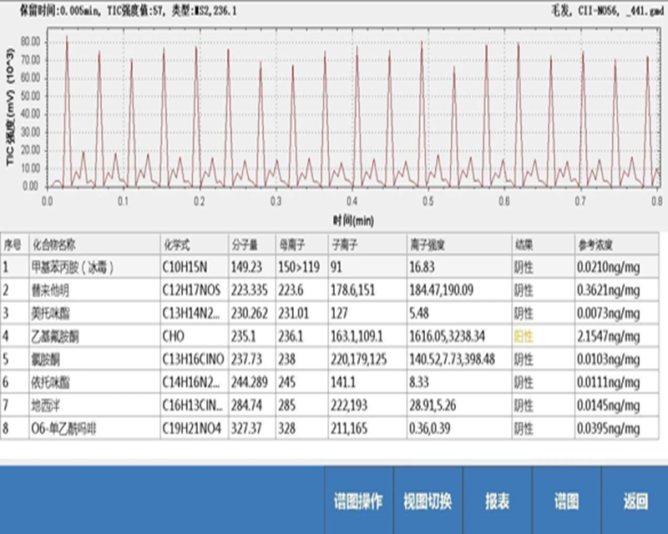Open the 报表 report button
This screenshot has width=668, height=534.
[x=497, y=501]
